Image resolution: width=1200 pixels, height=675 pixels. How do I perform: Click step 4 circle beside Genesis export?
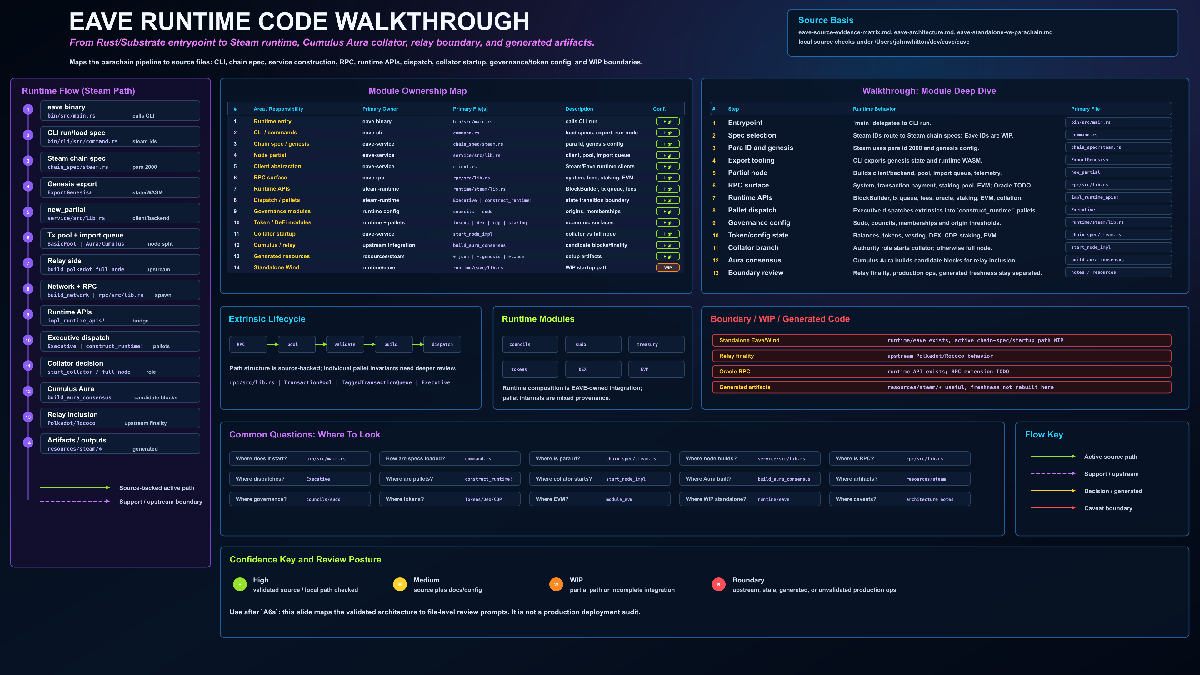tap(28, 187)
